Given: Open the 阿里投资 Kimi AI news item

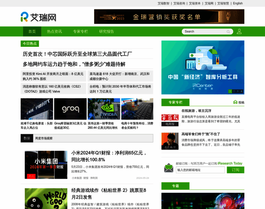Looking at the screenshot, I should coord(53,76).
